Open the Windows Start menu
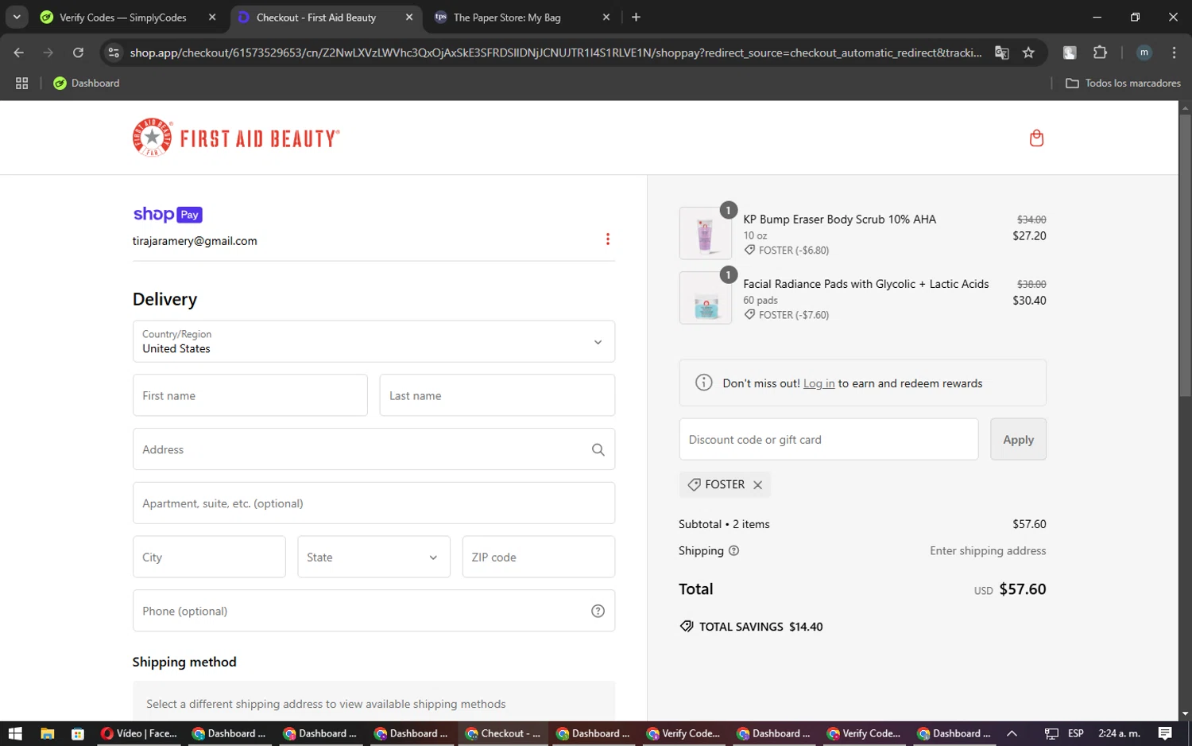Screen dimensions: 1192x746 coord(15,733)
